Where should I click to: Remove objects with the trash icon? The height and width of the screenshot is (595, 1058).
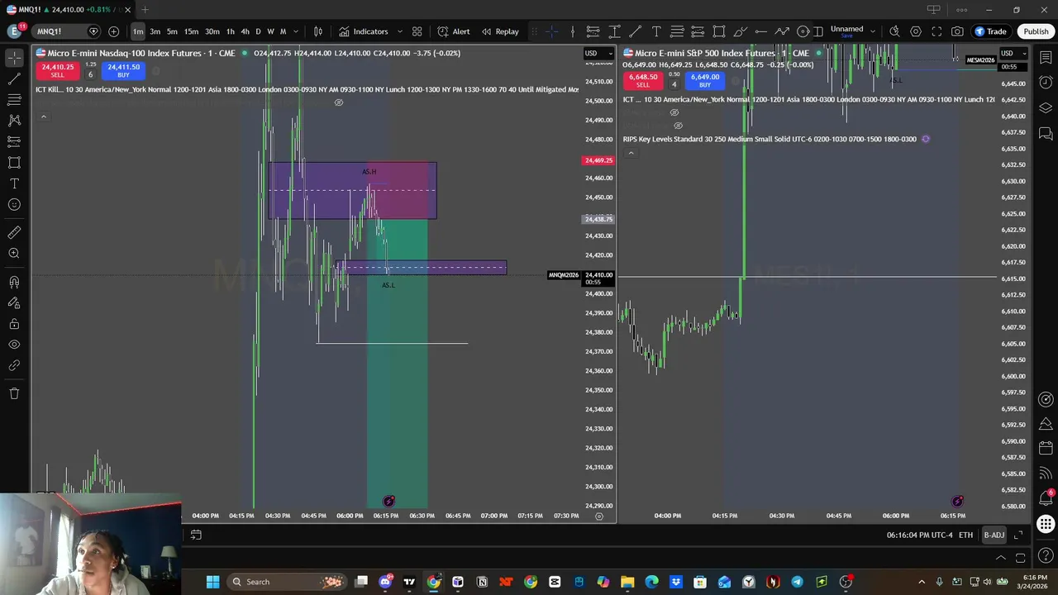(14, 393)
